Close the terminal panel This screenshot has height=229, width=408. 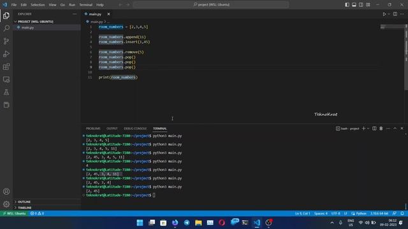coord(402,128)
